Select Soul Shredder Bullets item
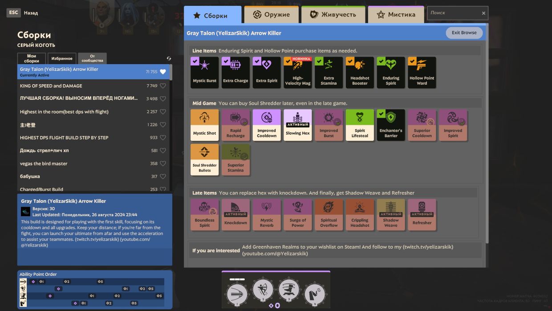 pos(204,159)
